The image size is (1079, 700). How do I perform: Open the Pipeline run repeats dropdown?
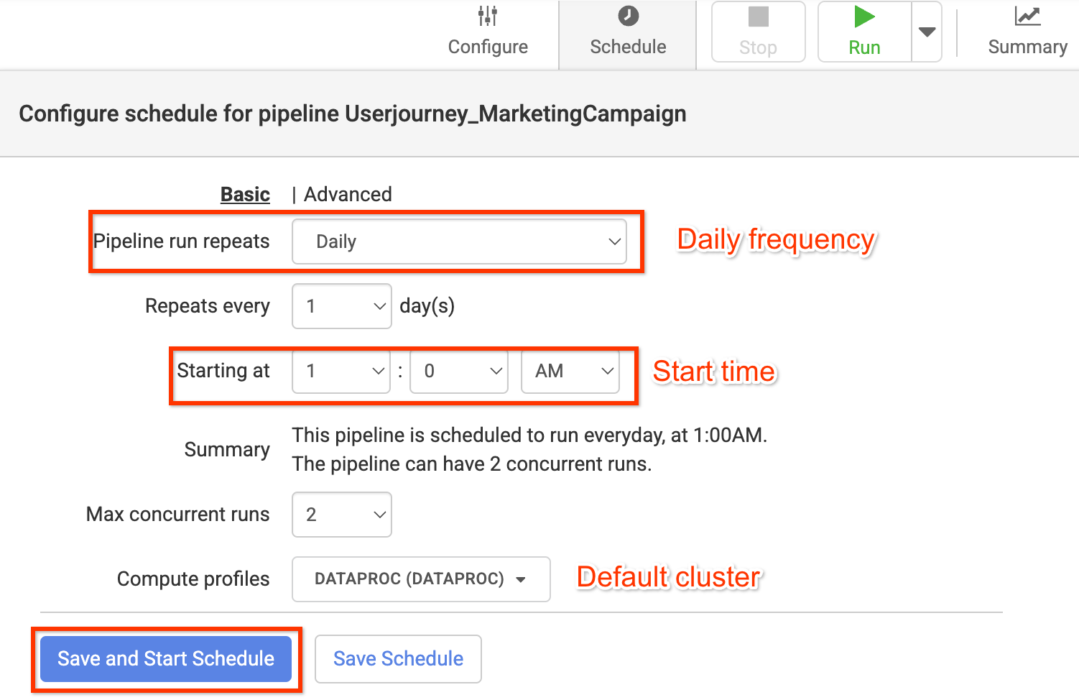(460, 241)
